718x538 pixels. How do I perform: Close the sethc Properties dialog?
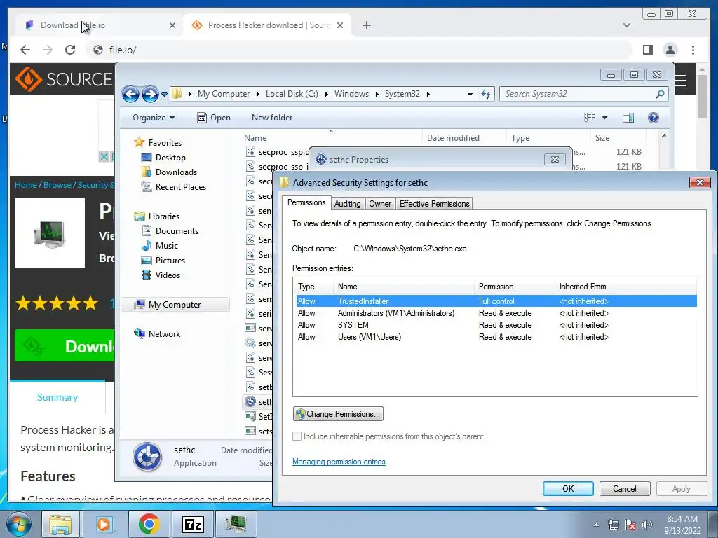[555, 159]
